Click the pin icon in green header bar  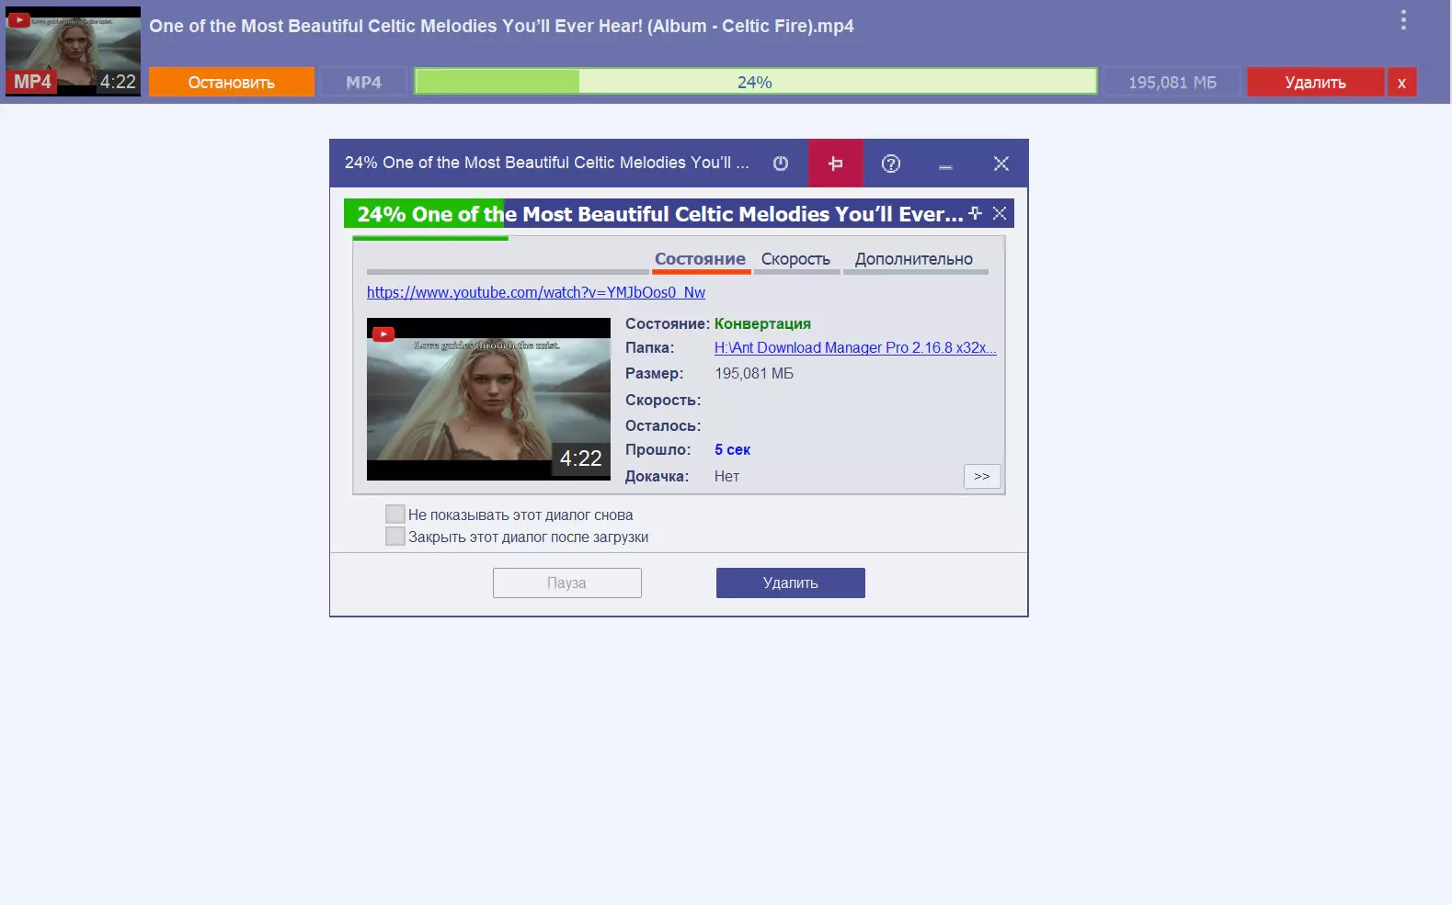[x=976, y=213]
